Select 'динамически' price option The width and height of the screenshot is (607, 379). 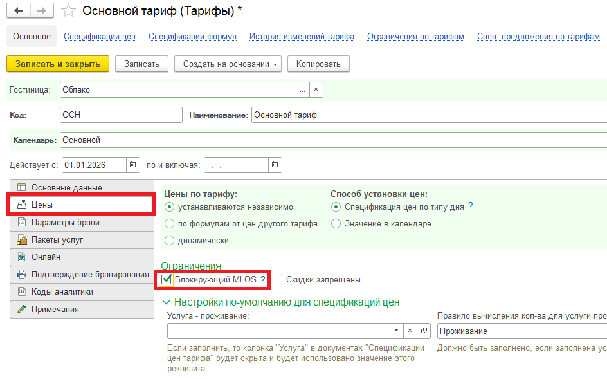pyautogui.click(x=170, y=240)
